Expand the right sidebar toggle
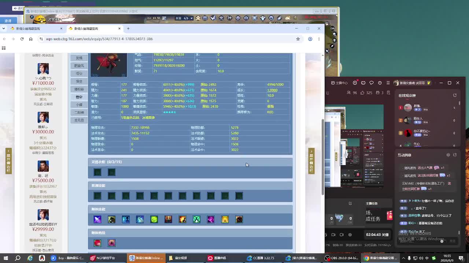This screenshot has height=263, width=469. pyautogui.click(x=311, y=161)
